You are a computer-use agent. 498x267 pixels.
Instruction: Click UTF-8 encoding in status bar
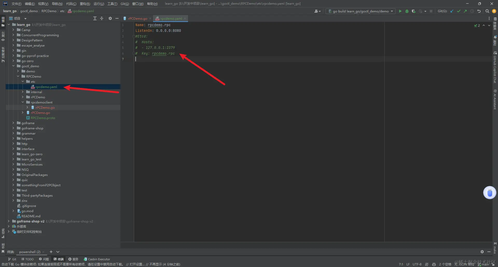click(x=417, y=264)
